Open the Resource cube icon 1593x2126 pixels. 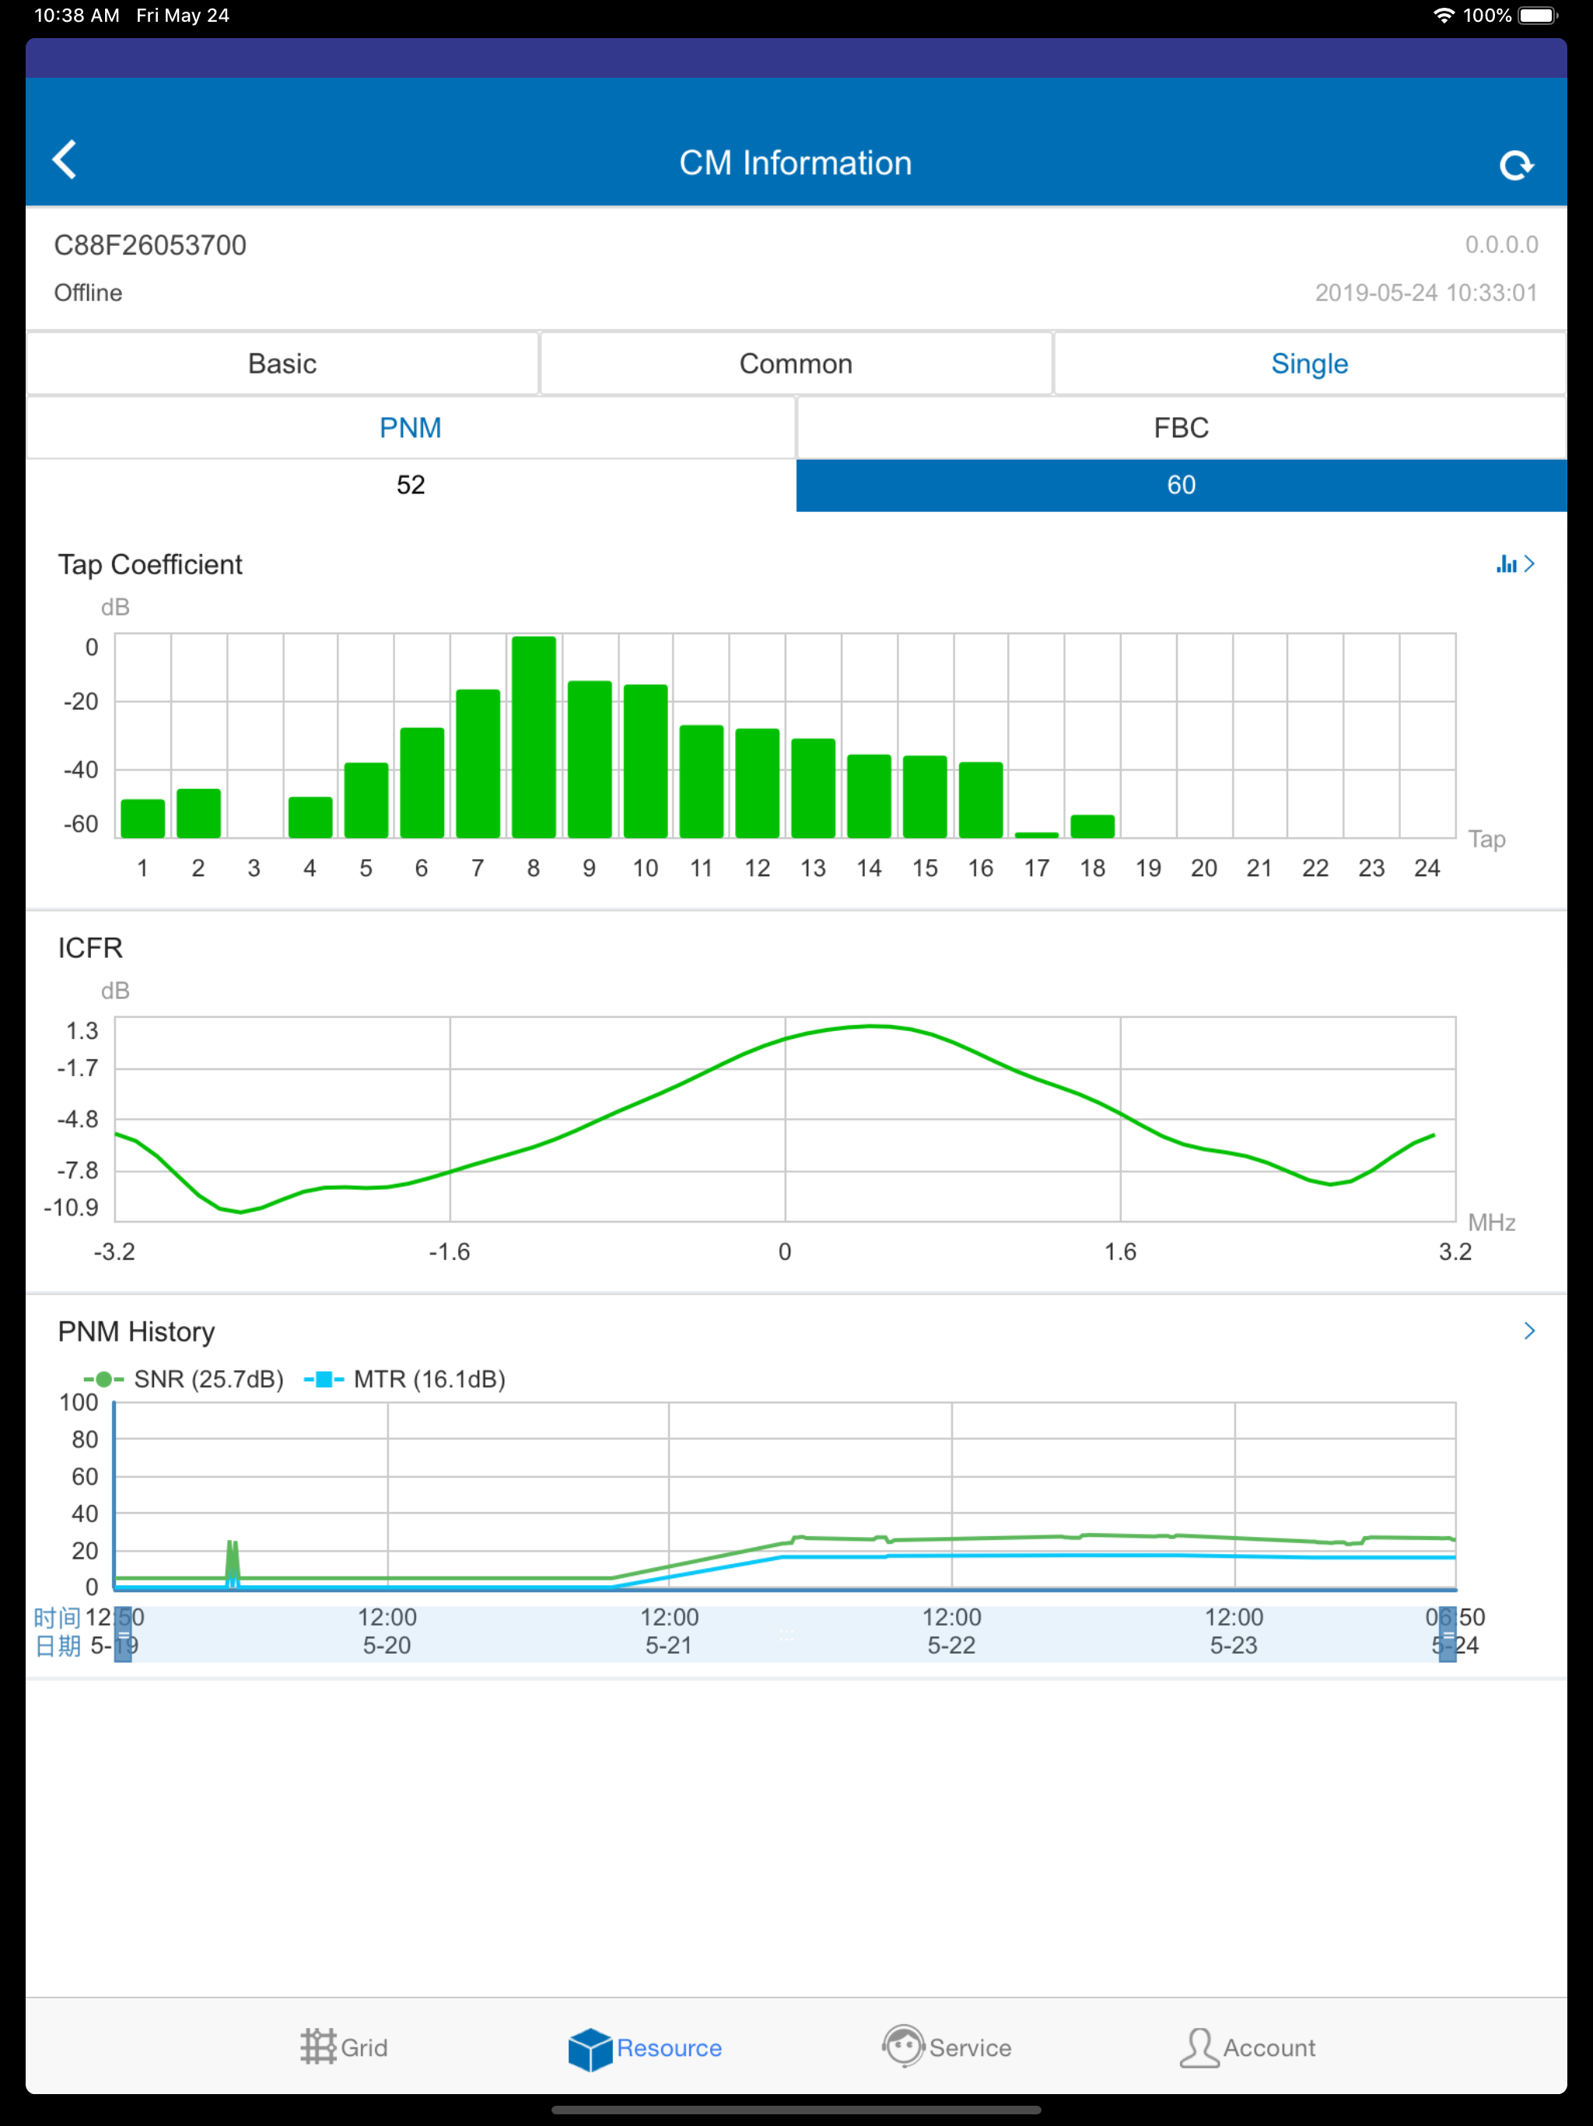(590, 2048)
